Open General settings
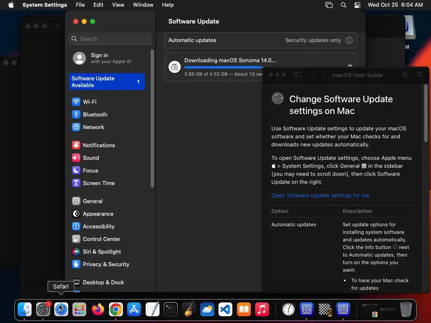This screenshot has width=431, height=323. pyautogui.click(x=87, y=201)
